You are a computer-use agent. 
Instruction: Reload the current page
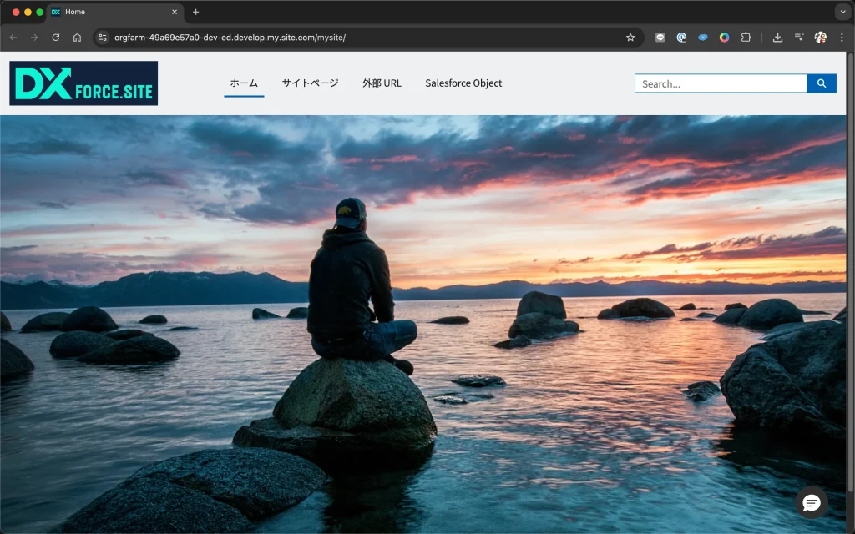click(56, 38)
